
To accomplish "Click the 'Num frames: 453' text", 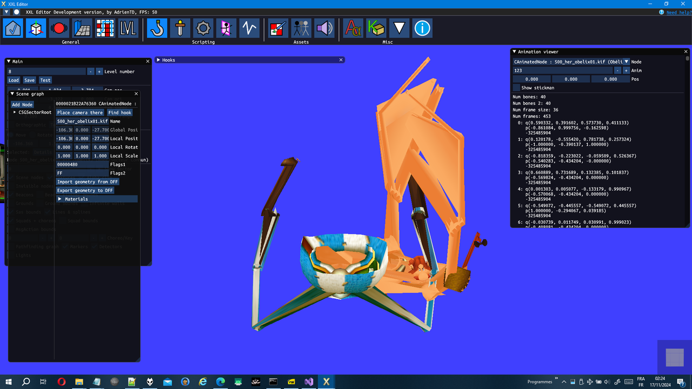I will click(532, 117).
